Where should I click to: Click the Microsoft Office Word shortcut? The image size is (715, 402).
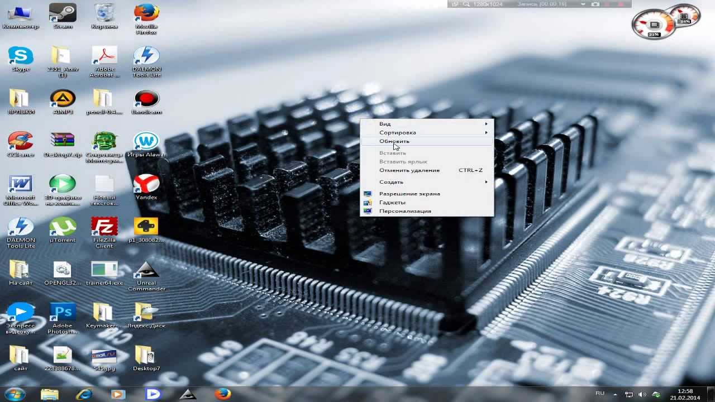pyautogui.click(x=21, y=190)
